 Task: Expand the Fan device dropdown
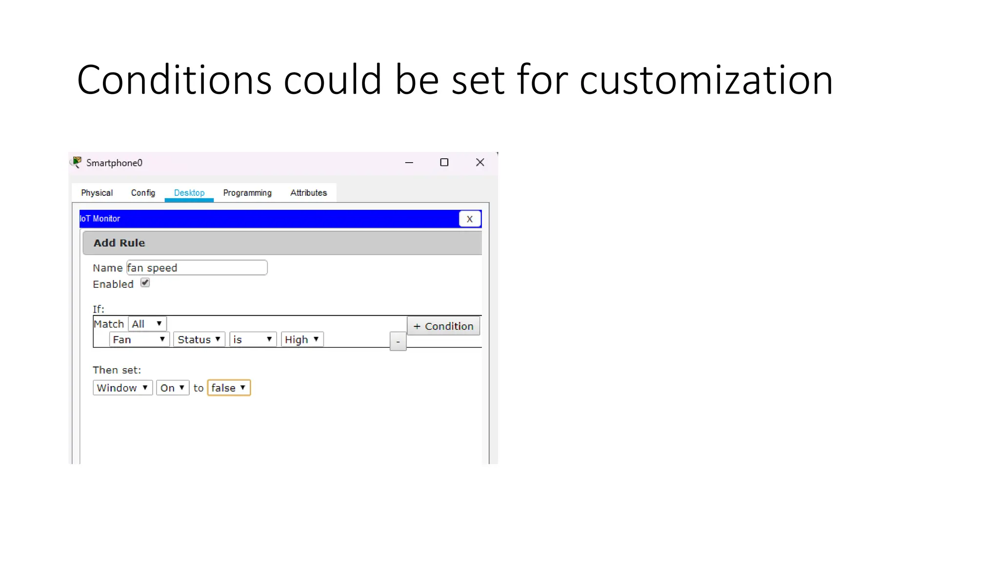(139, 339)
